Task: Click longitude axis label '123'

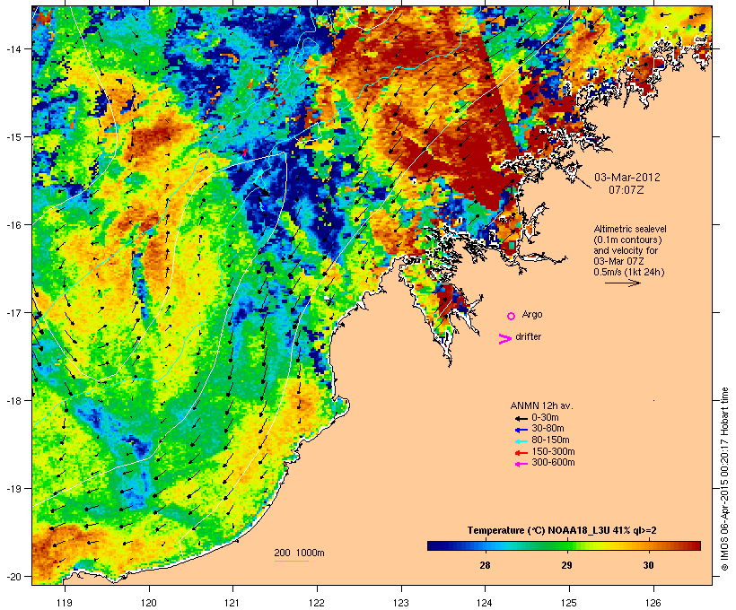Action: pos(401,603)
